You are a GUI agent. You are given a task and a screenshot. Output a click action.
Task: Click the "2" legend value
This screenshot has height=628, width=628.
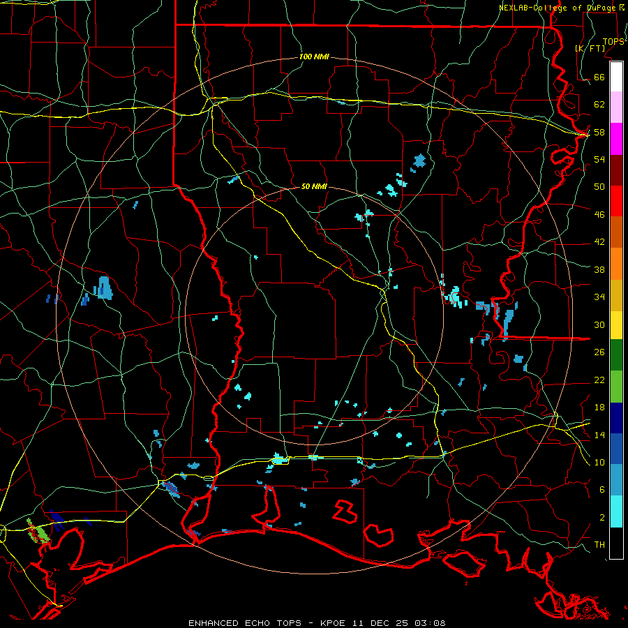pyautogui.click(x=602, y=517)
